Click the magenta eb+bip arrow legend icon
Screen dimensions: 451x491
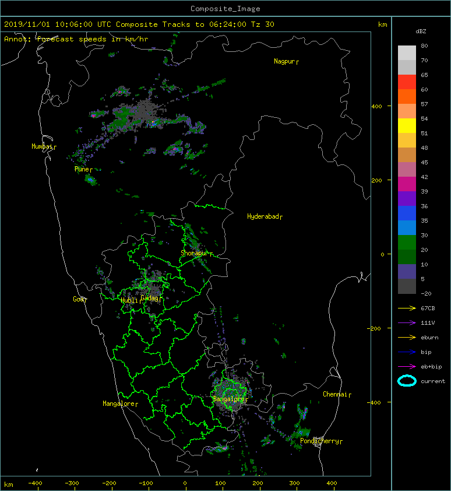click(x=407, y=366)
